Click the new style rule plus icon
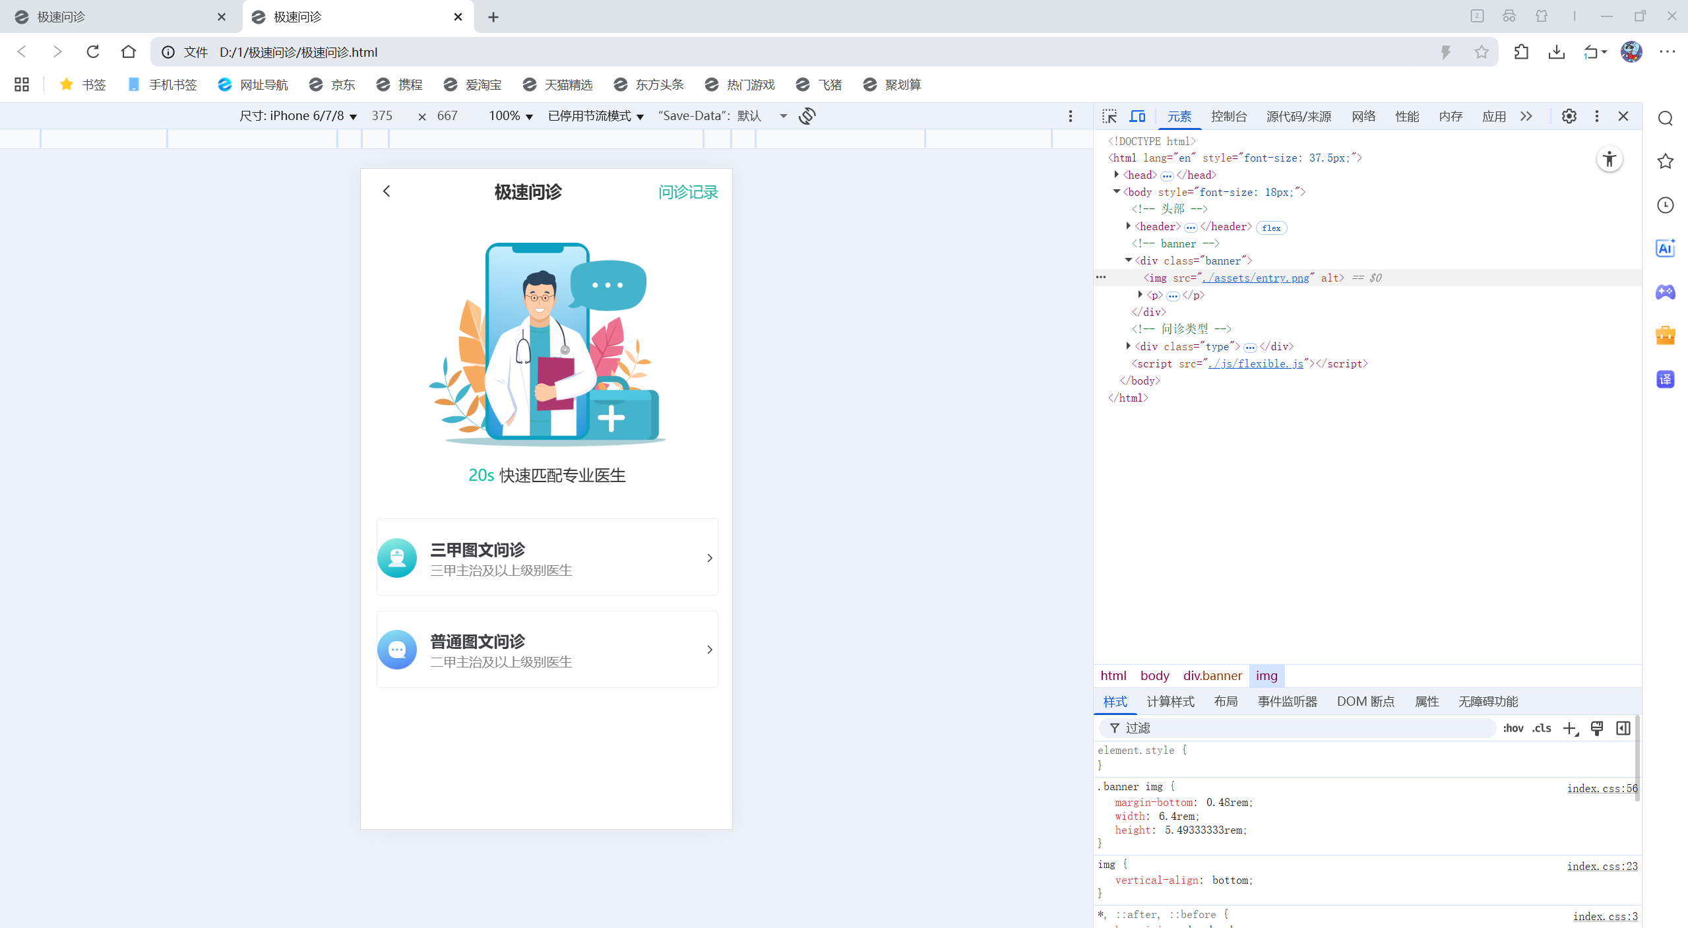The width and height of the screenshot is (1688, 928). pos(1569,728)
